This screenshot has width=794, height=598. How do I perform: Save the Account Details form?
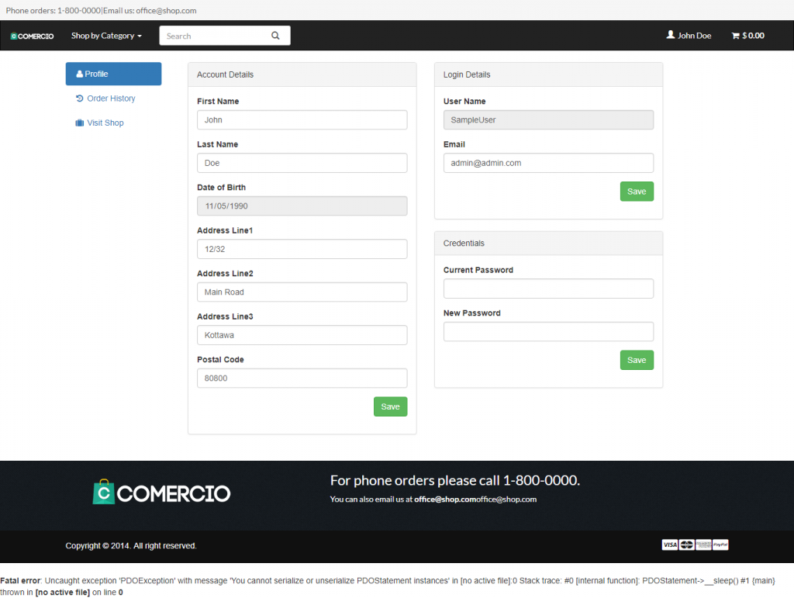[390, 406]
